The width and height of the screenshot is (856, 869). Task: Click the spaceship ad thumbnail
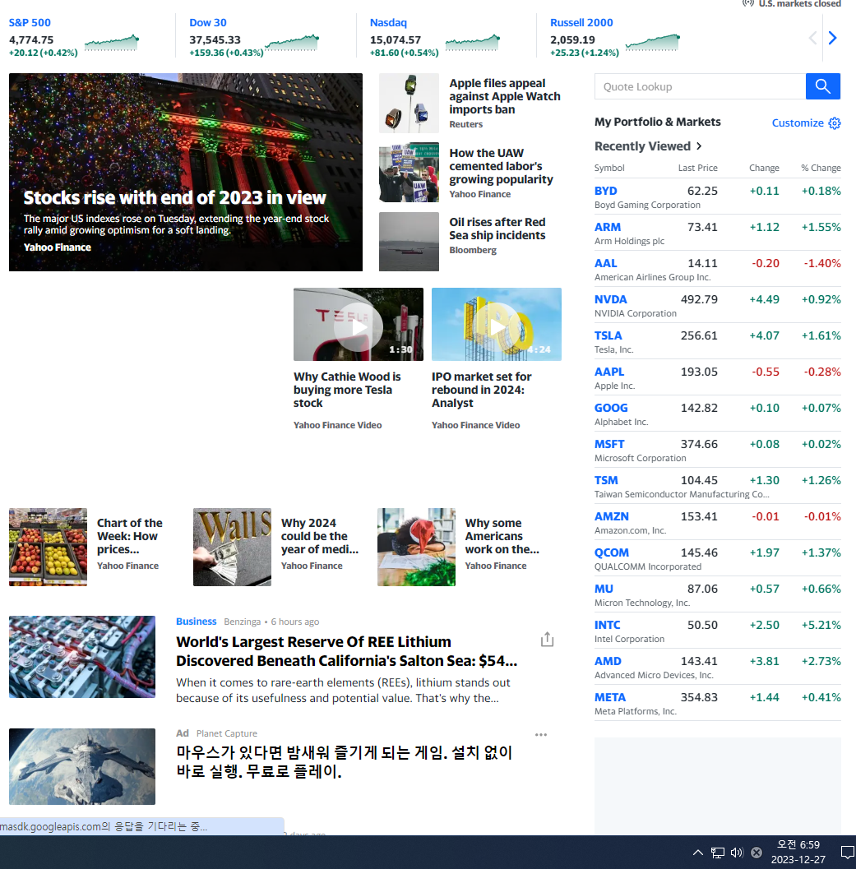(82, 766)
